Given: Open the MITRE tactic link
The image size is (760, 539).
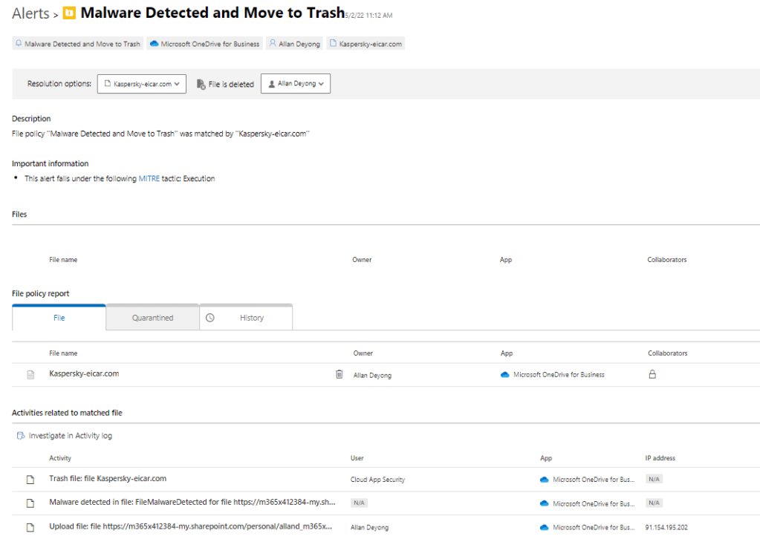Looking at the screenshot, I should [149, 179].
